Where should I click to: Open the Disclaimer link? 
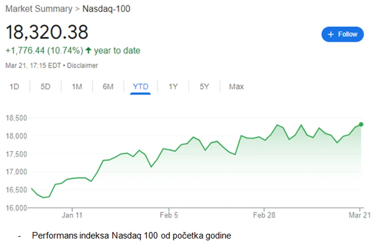[x=82, y=65]
